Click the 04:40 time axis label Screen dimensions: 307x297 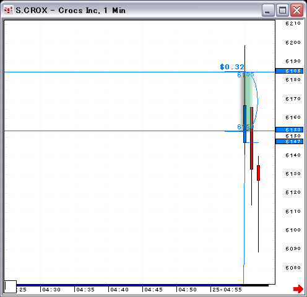tap(119, 290)
